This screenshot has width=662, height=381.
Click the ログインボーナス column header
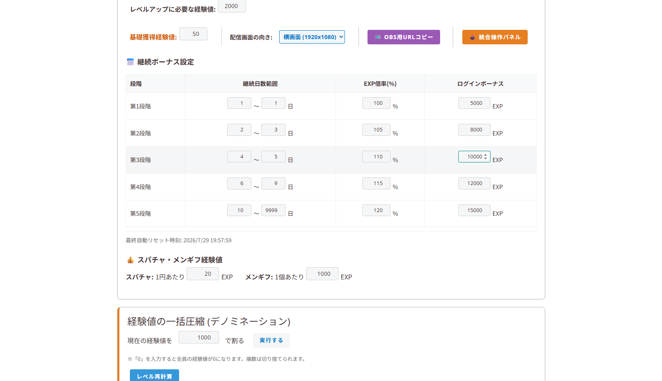coord(480,84)
